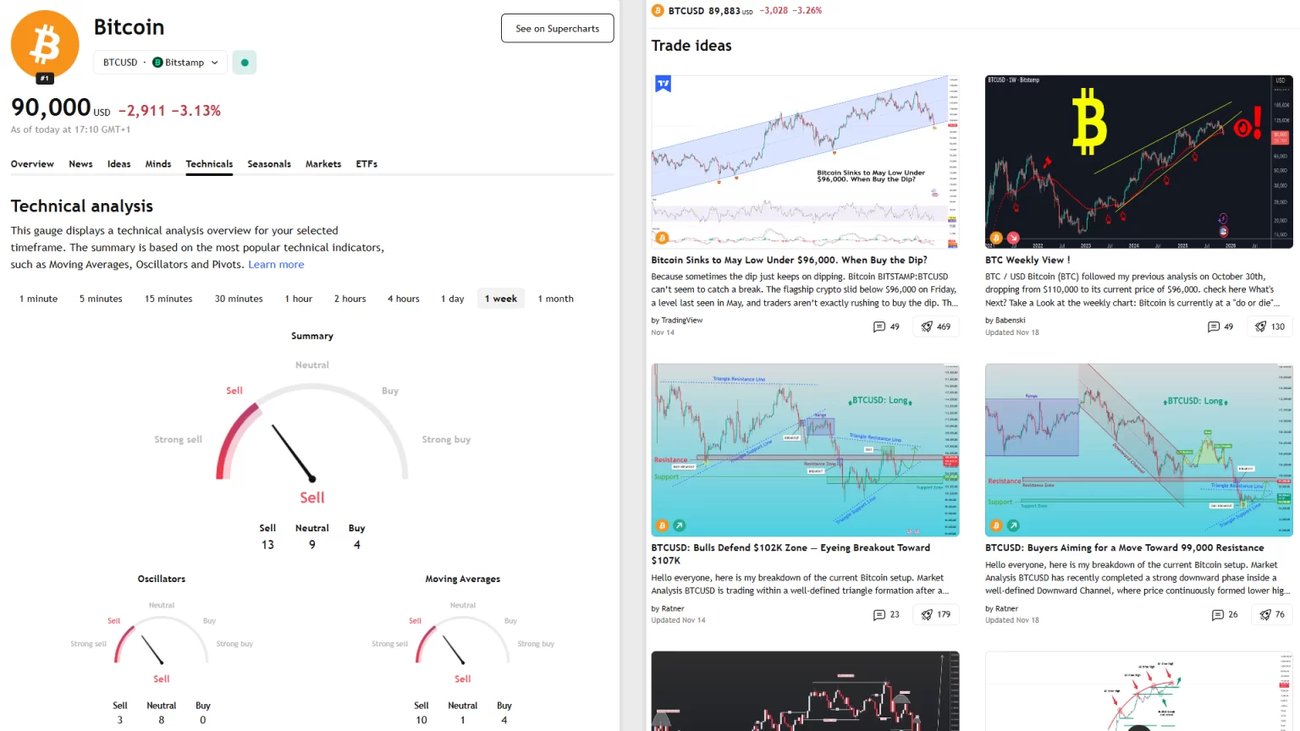Switch timeframe to 1 month

tap(555, 299)
